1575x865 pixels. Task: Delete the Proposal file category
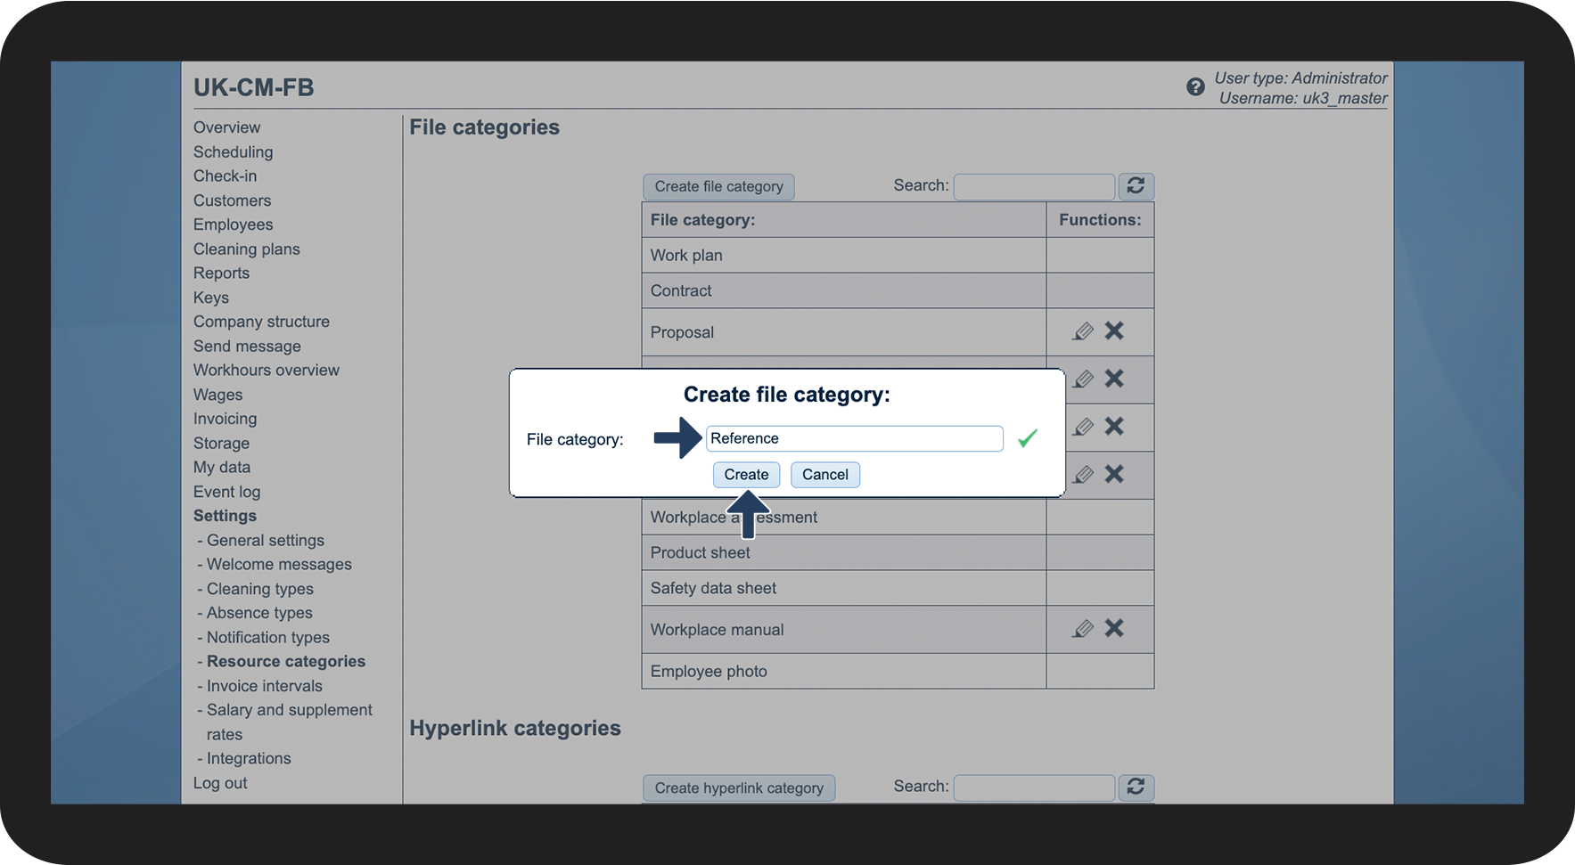pos(1114,331)
